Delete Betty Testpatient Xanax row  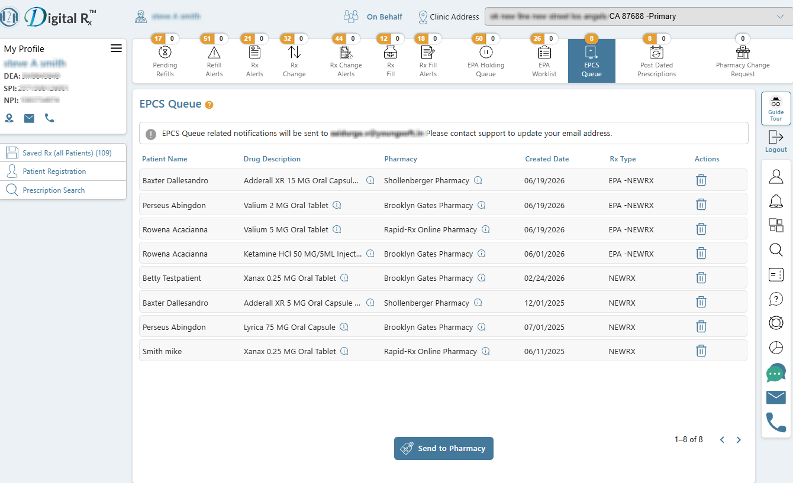701,277
